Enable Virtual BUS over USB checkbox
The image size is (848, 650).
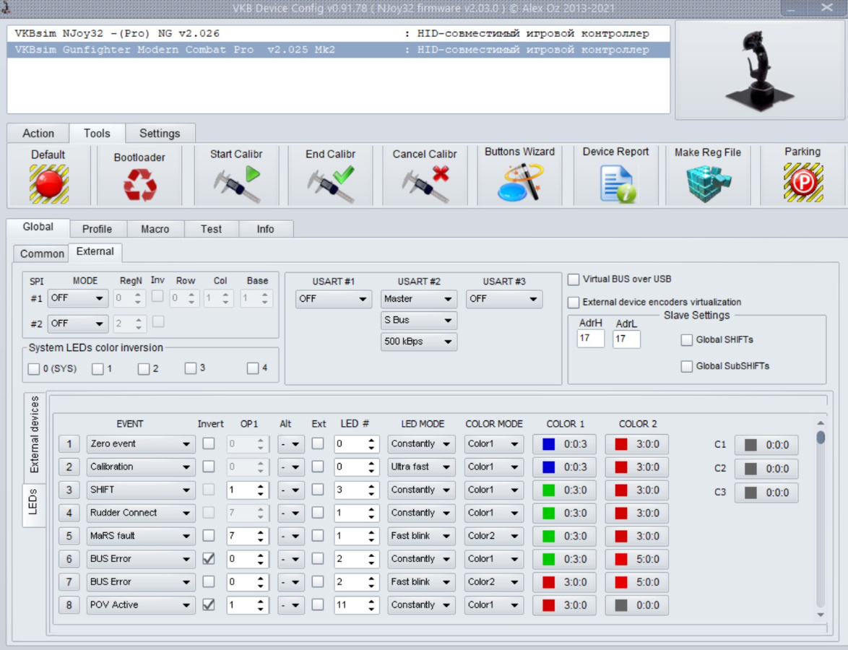(574, 279)
